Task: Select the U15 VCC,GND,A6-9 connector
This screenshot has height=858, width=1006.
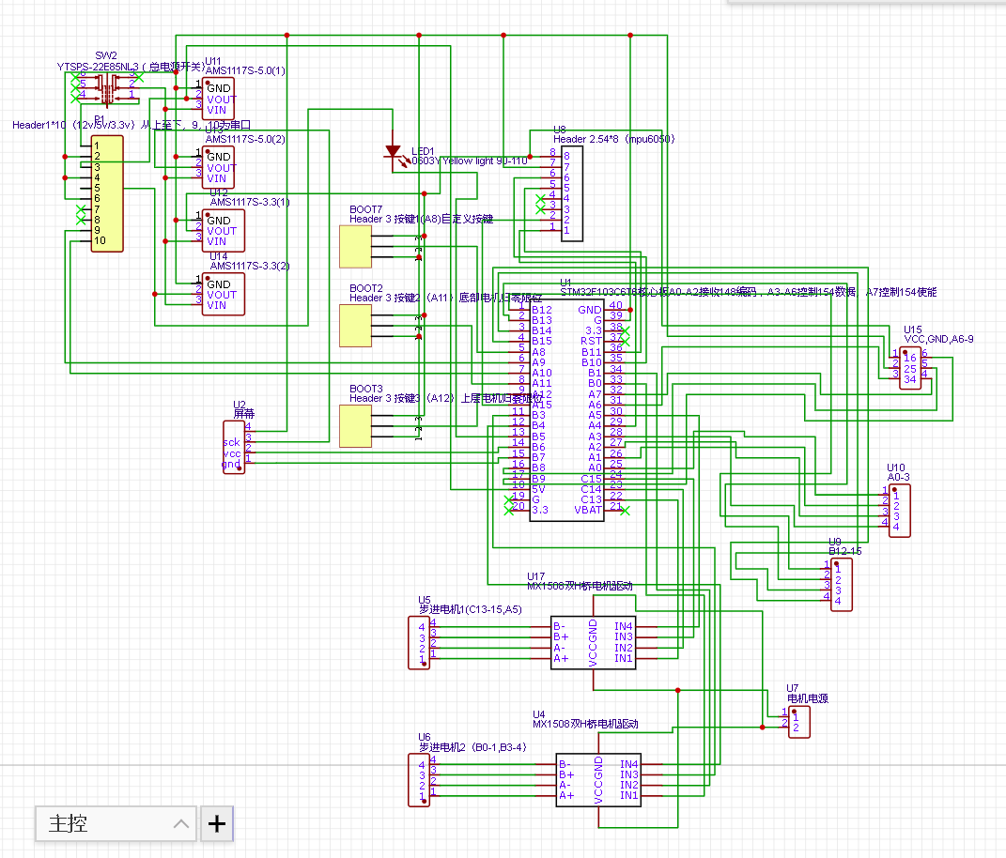Action: point(910,368)
